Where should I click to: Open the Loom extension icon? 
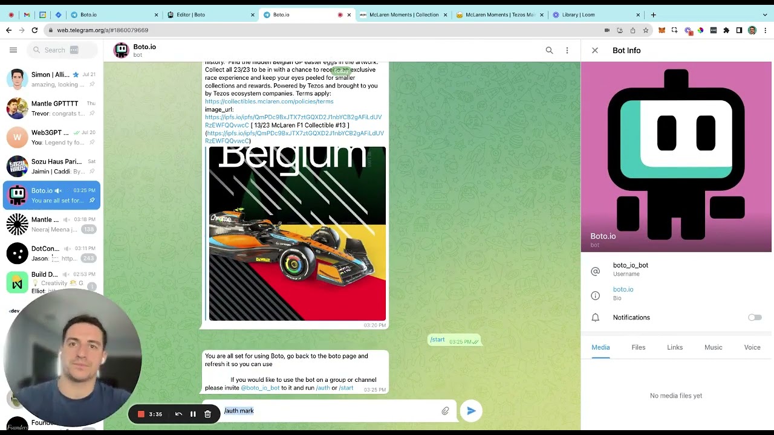[688, 30]
